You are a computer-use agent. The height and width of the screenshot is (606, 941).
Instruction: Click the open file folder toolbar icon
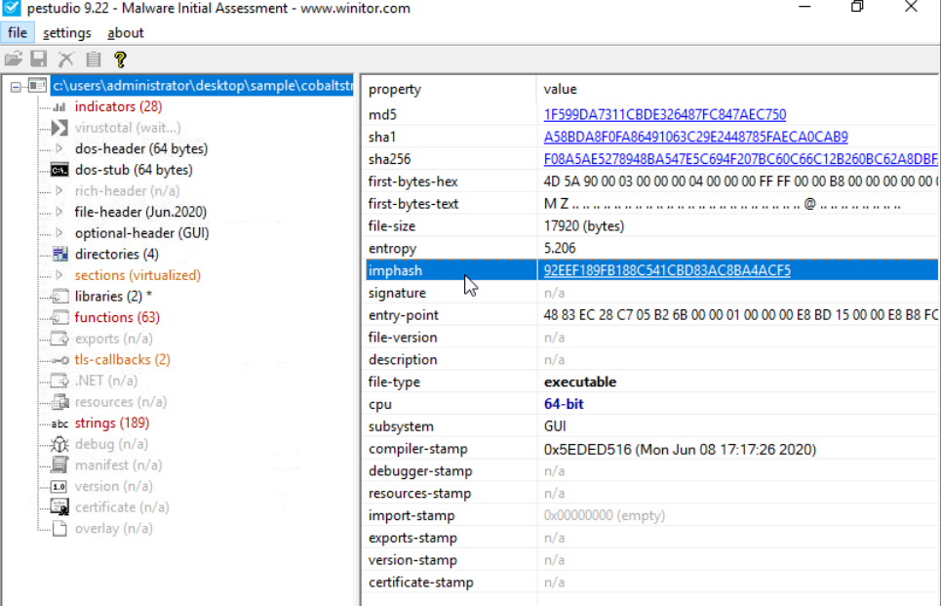(14, 59)
